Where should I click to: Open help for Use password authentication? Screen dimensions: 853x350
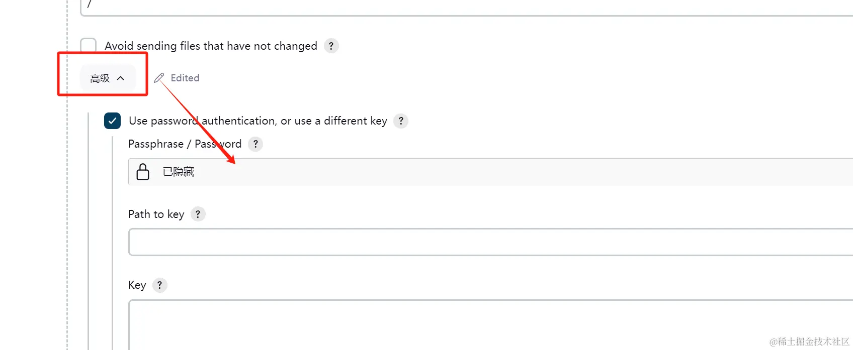[x=401, y=121]
